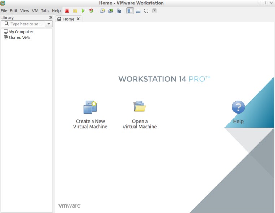Click the red Power Off toolbar icon
This screenshot has width=275, height=213.
(67, 11)
